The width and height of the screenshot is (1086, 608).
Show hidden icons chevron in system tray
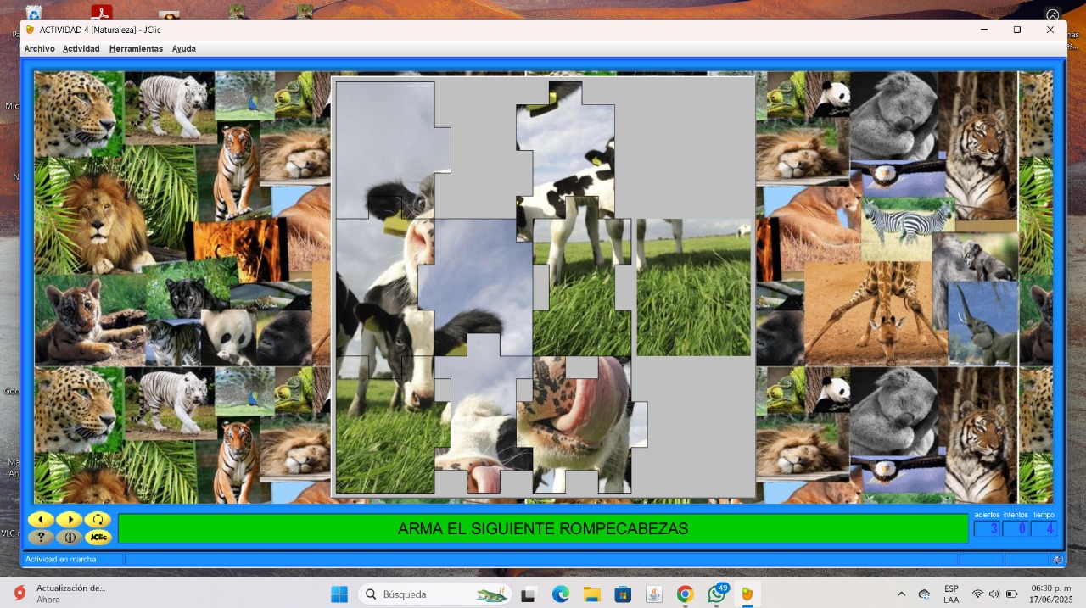point(901,594)
